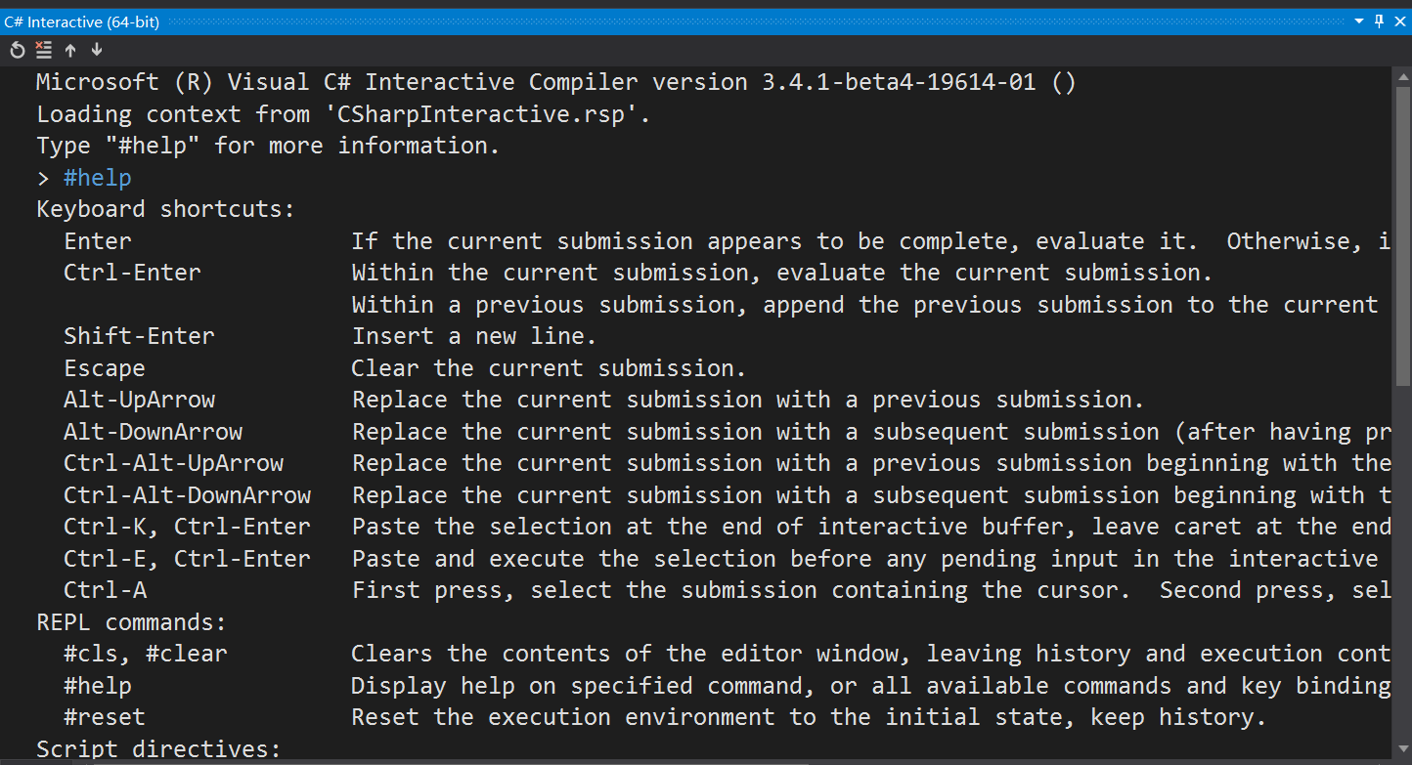Close the C# Interactive panel
Image resolution: width=1412 pixels, height=765 pixels.
click(x=1399, y=21)
